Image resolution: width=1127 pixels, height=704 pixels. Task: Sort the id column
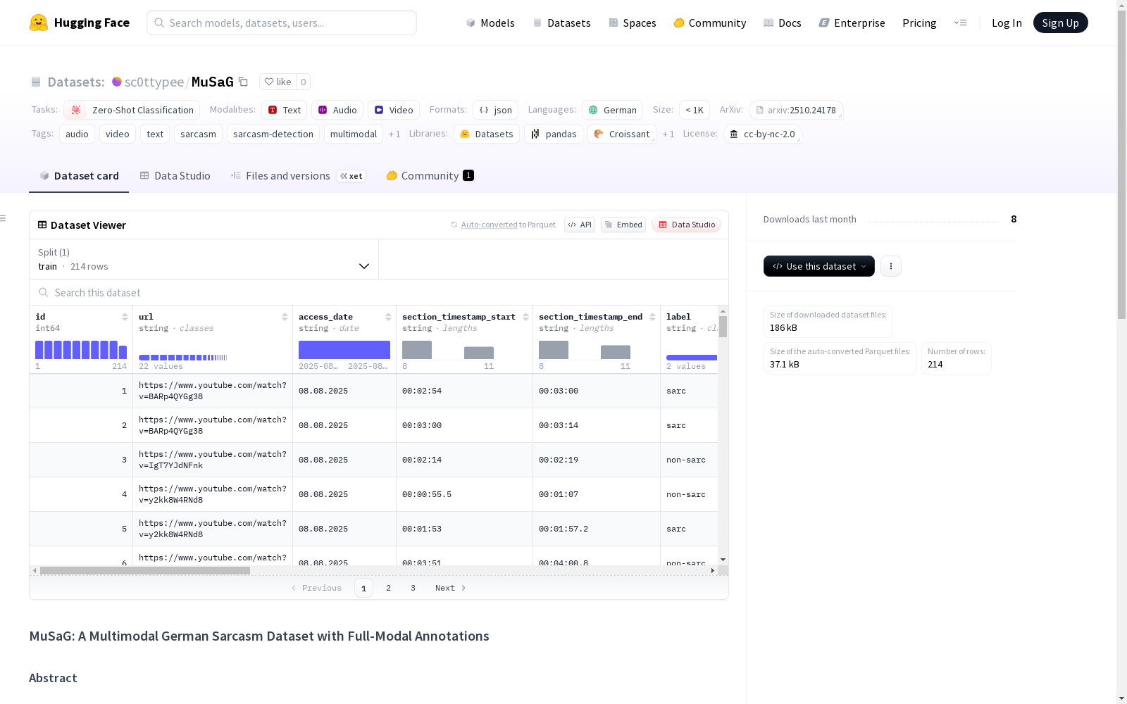tap(125, 317)
